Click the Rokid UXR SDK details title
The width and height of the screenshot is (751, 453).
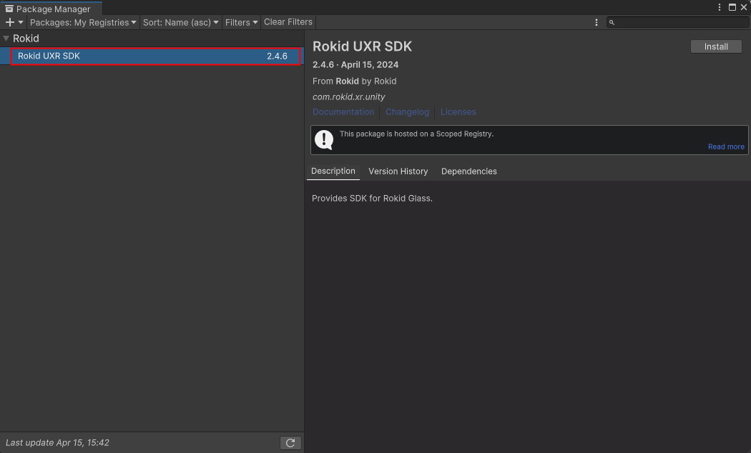coord(362,46)
